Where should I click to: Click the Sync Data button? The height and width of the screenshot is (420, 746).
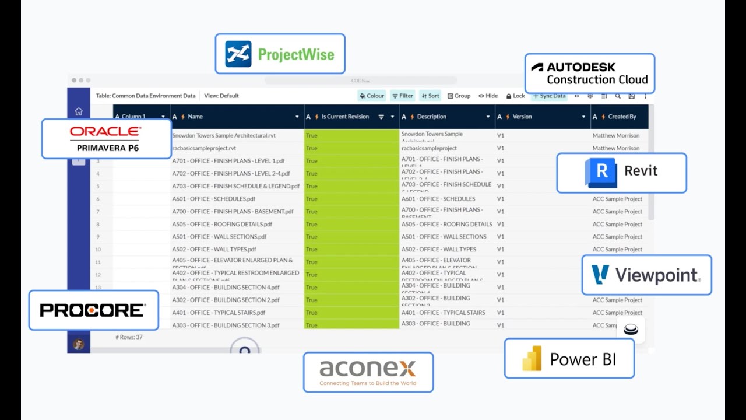pos(548,96)
